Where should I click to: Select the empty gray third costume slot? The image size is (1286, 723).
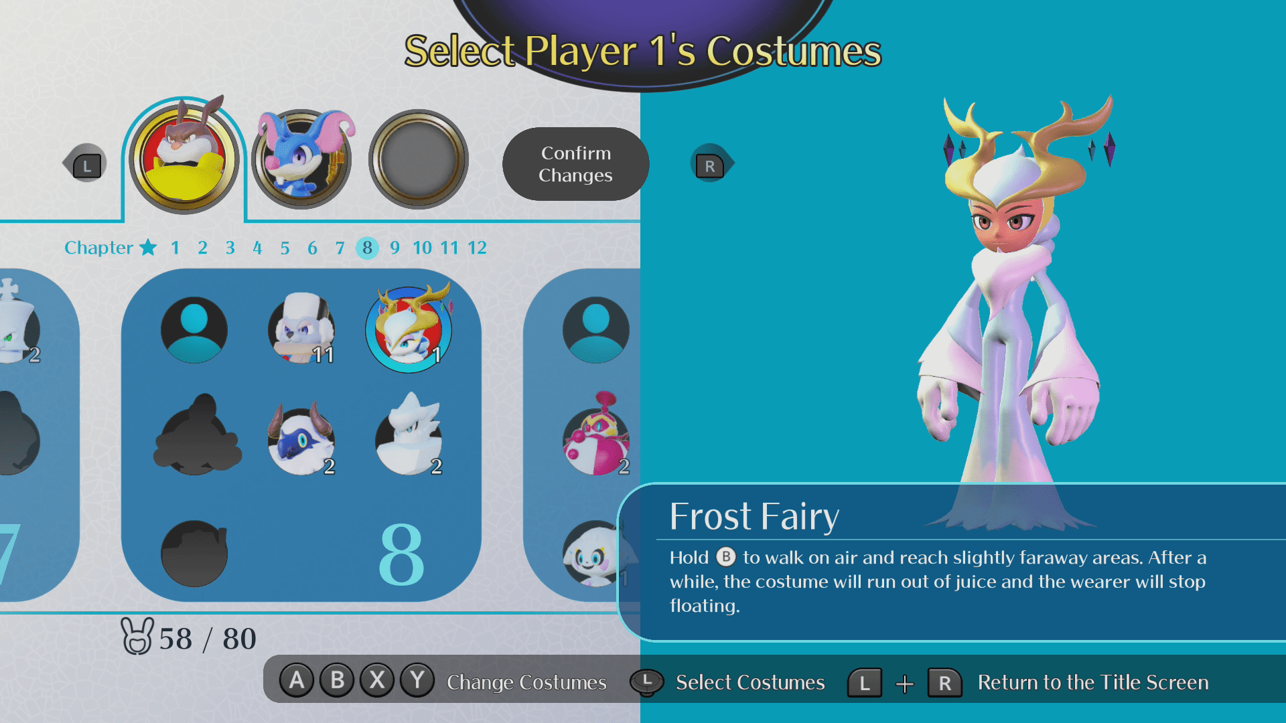pyautogui.click(x=419, y=159)
